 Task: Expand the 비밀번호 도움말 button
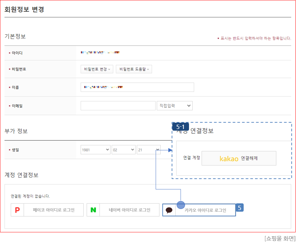pyautogui.click(x=134, y=69)
